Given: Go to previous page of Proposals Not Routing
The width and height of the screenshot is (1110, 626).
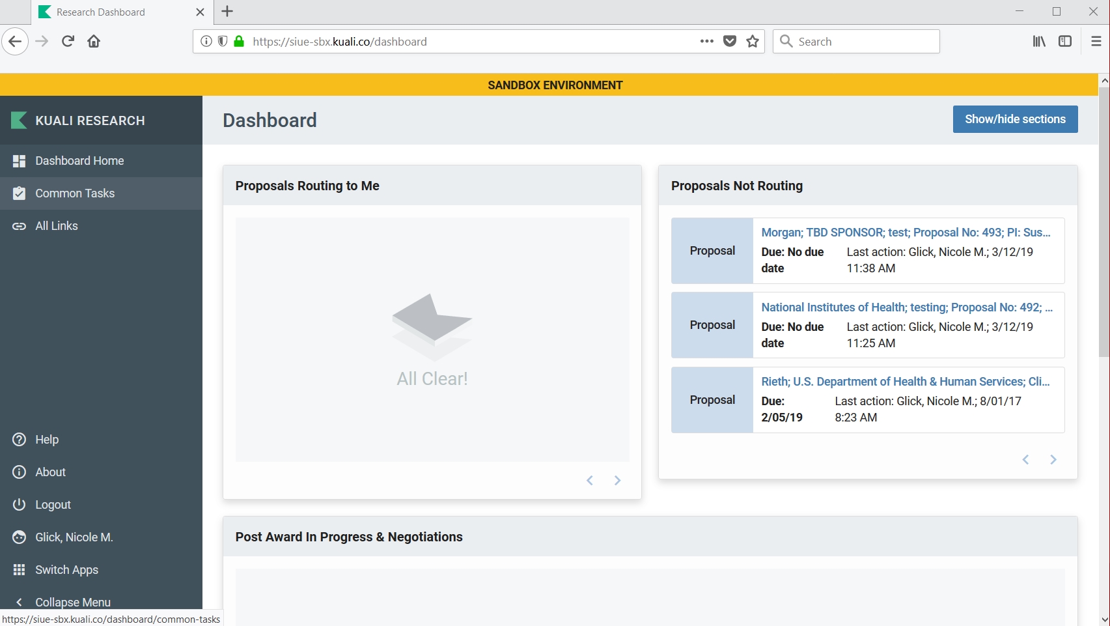Looking at the screenshot, I should click(1025, 460).
